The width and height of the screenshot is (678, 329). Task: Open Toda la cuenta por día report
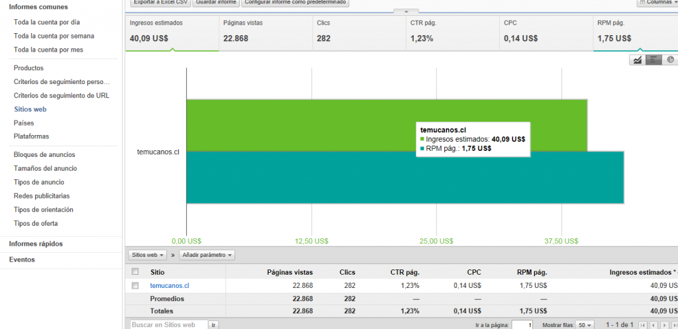pos(47,22)
